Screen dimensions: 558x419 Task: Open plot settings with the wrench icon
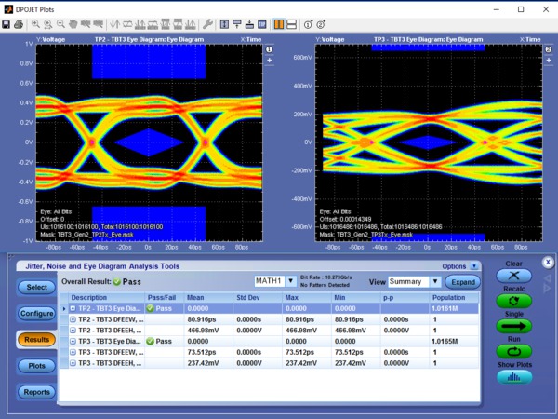207,23
